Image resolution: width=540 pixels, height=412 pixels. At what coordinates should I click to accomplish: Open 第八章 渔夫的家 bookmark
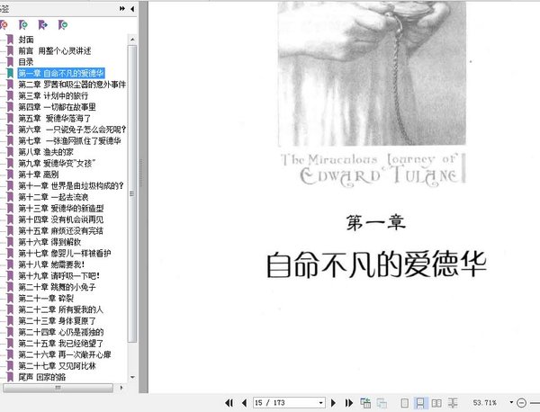[46, 152]
